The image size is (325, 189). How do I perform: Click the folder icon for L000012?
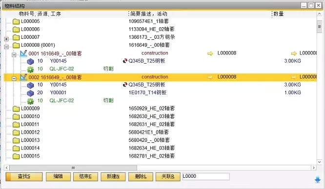[x=16, y=133]
